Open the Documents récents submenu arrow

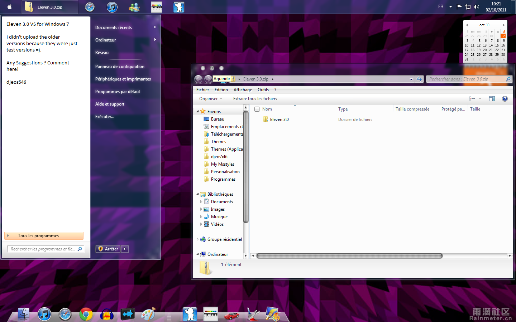155,27
